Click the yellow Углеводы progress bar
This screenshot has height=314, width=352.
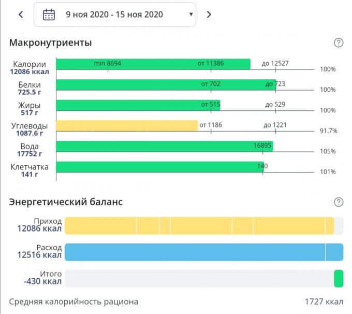[x=127, y=125]
